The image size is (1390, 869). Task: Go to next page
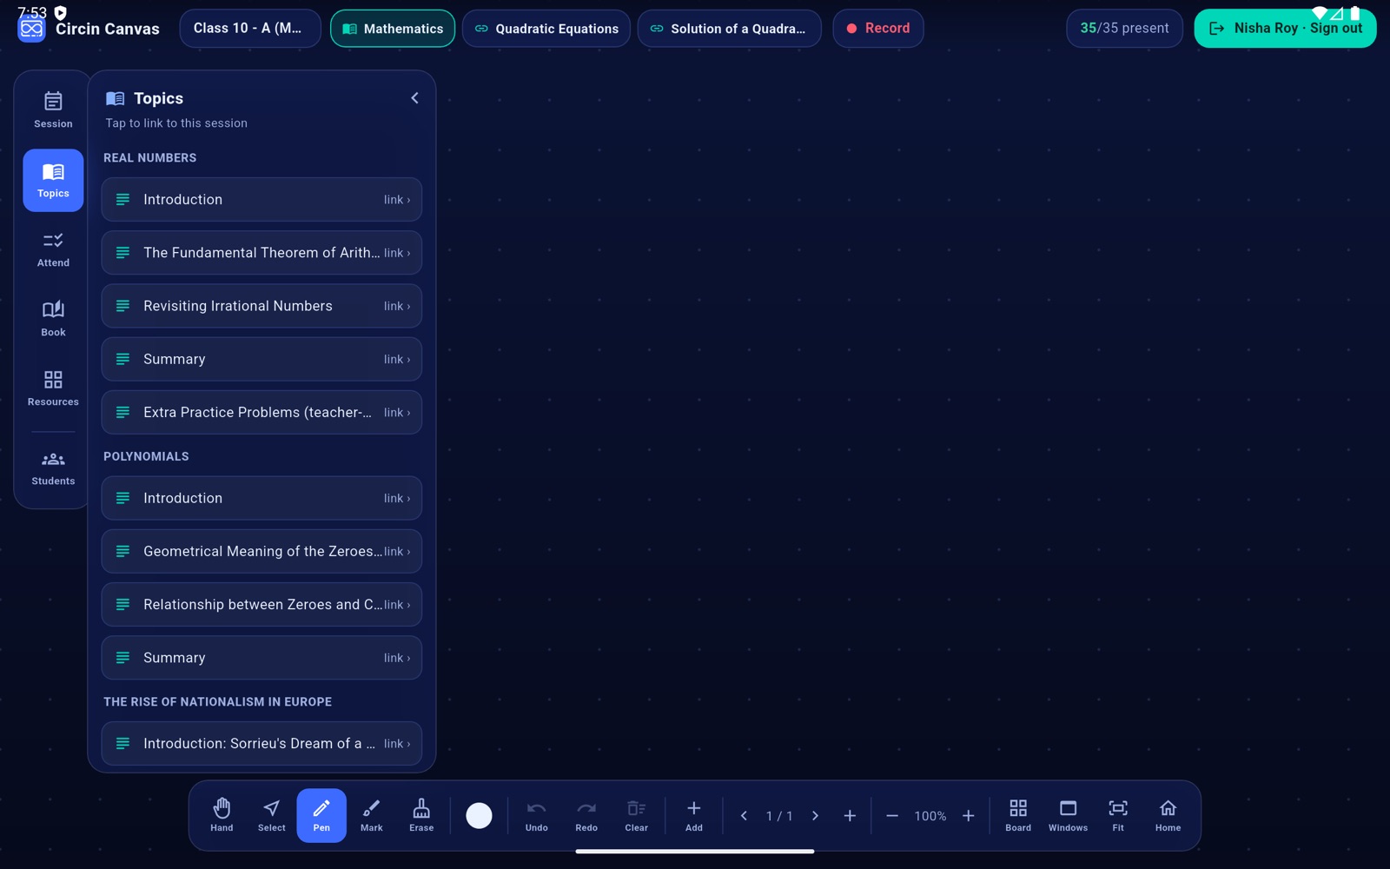(x=815, y=815)
